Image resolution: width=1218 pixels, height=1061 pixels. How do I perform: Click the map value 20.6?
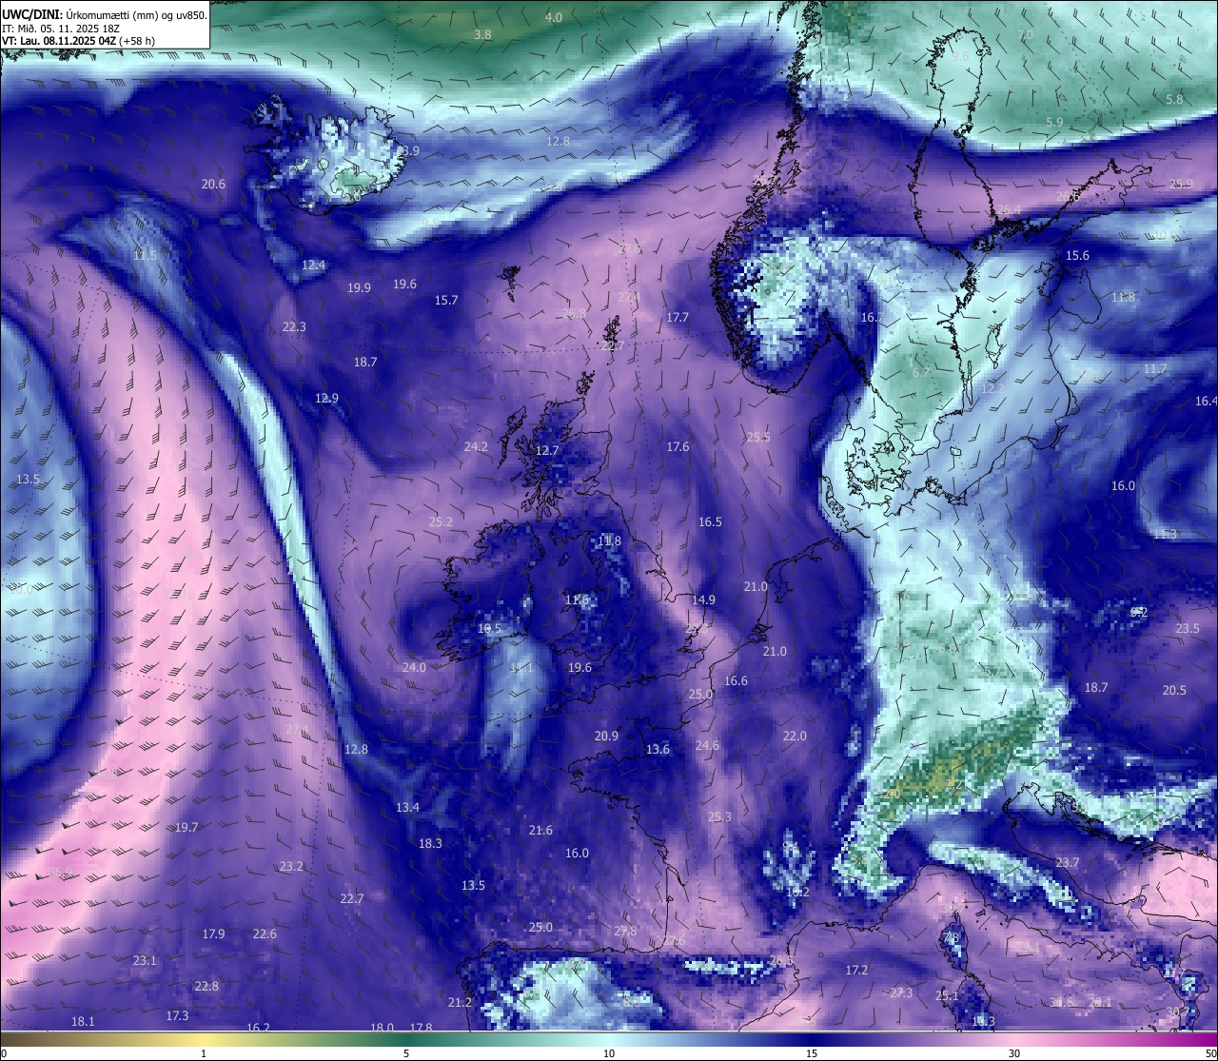click(x=213, y=185)
